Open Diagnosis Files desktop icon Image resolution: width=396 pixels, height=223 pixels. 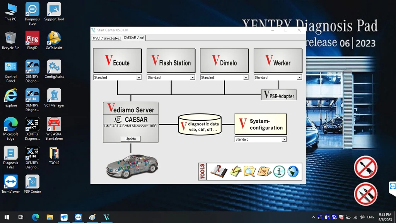point(10,158)
